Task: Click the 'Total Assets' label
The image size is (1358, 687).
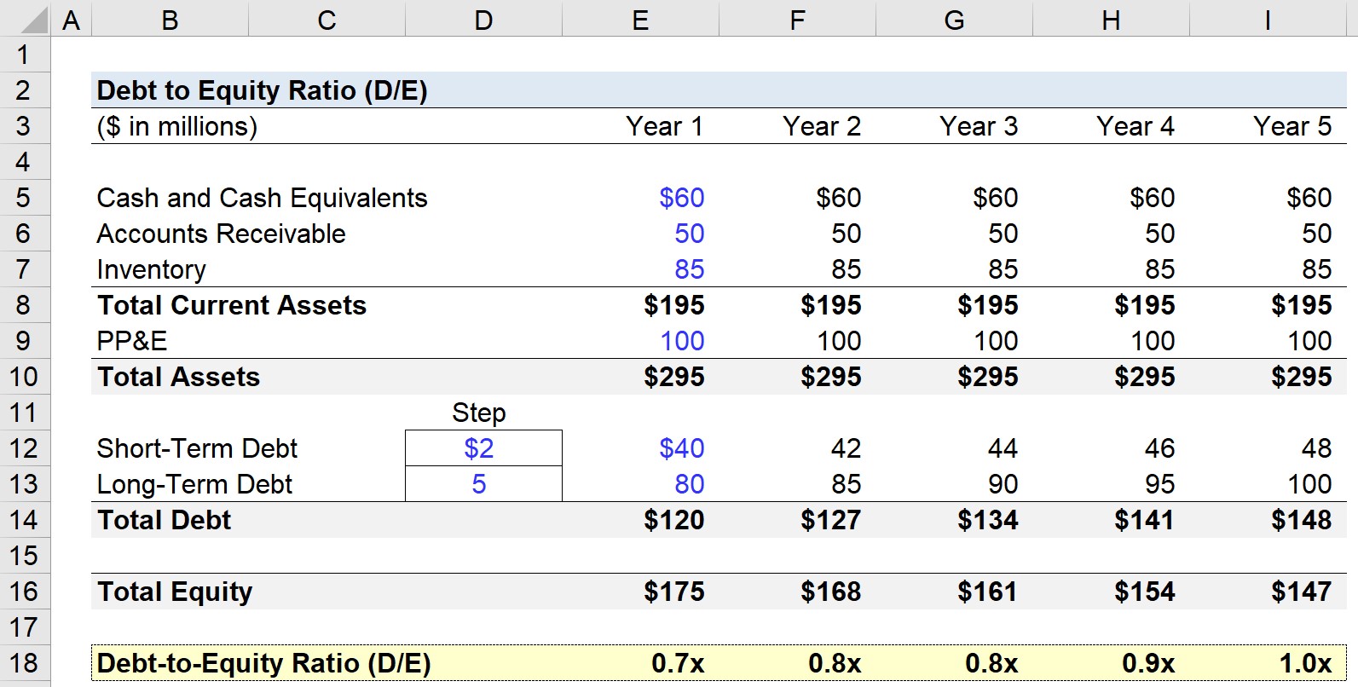Action: 178,377
